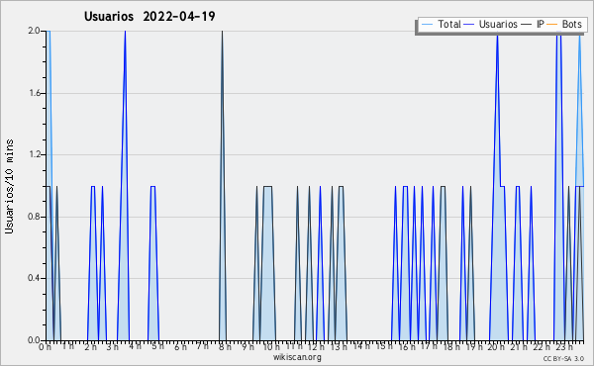Click the 5 h x-axis label
The width and height of the screenshot is (594, 366).
pyautogui.click(x=157, y=346)
